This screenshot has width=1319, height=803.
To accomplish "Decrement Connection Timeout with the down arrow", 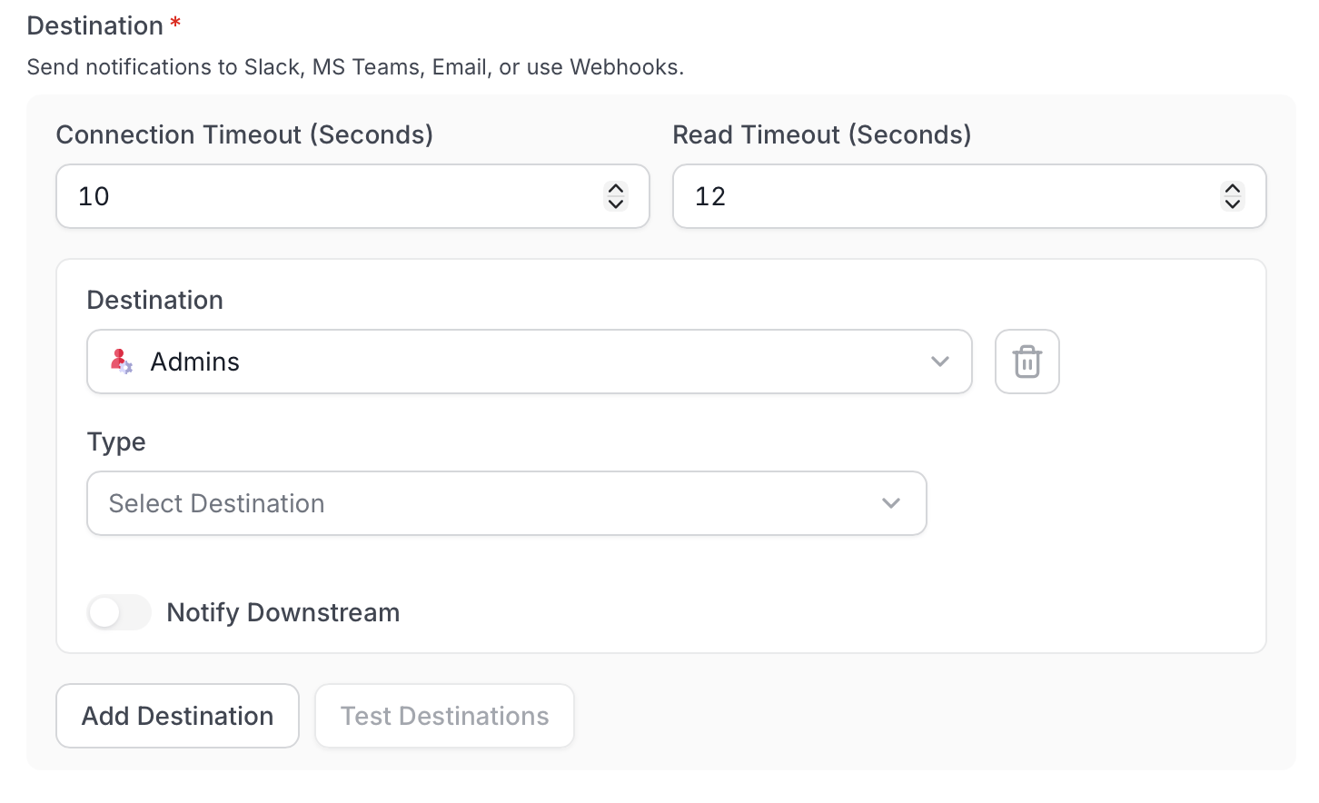I will click(x=616, y=203).
